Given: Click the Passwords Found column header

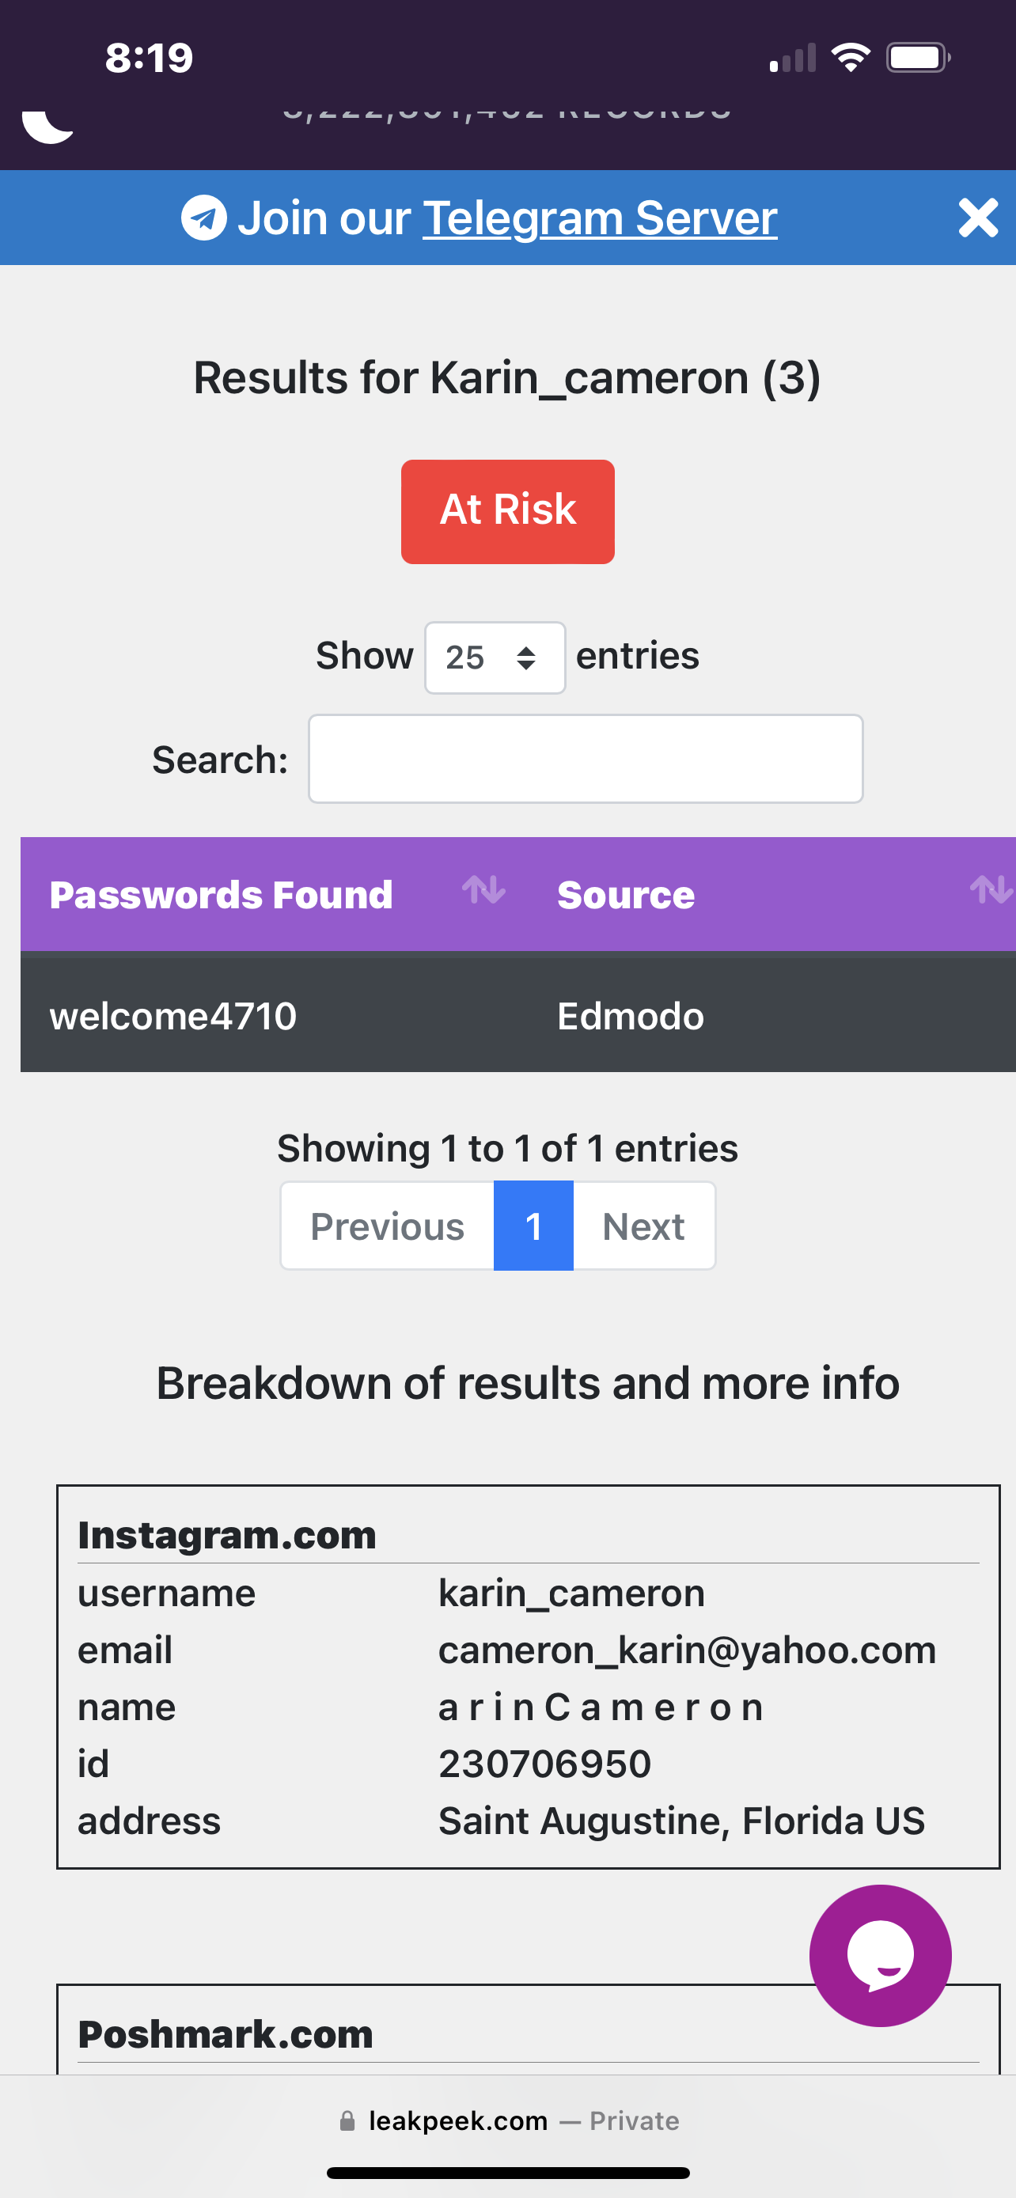Looking at the screenshot, I should (221, 894).
